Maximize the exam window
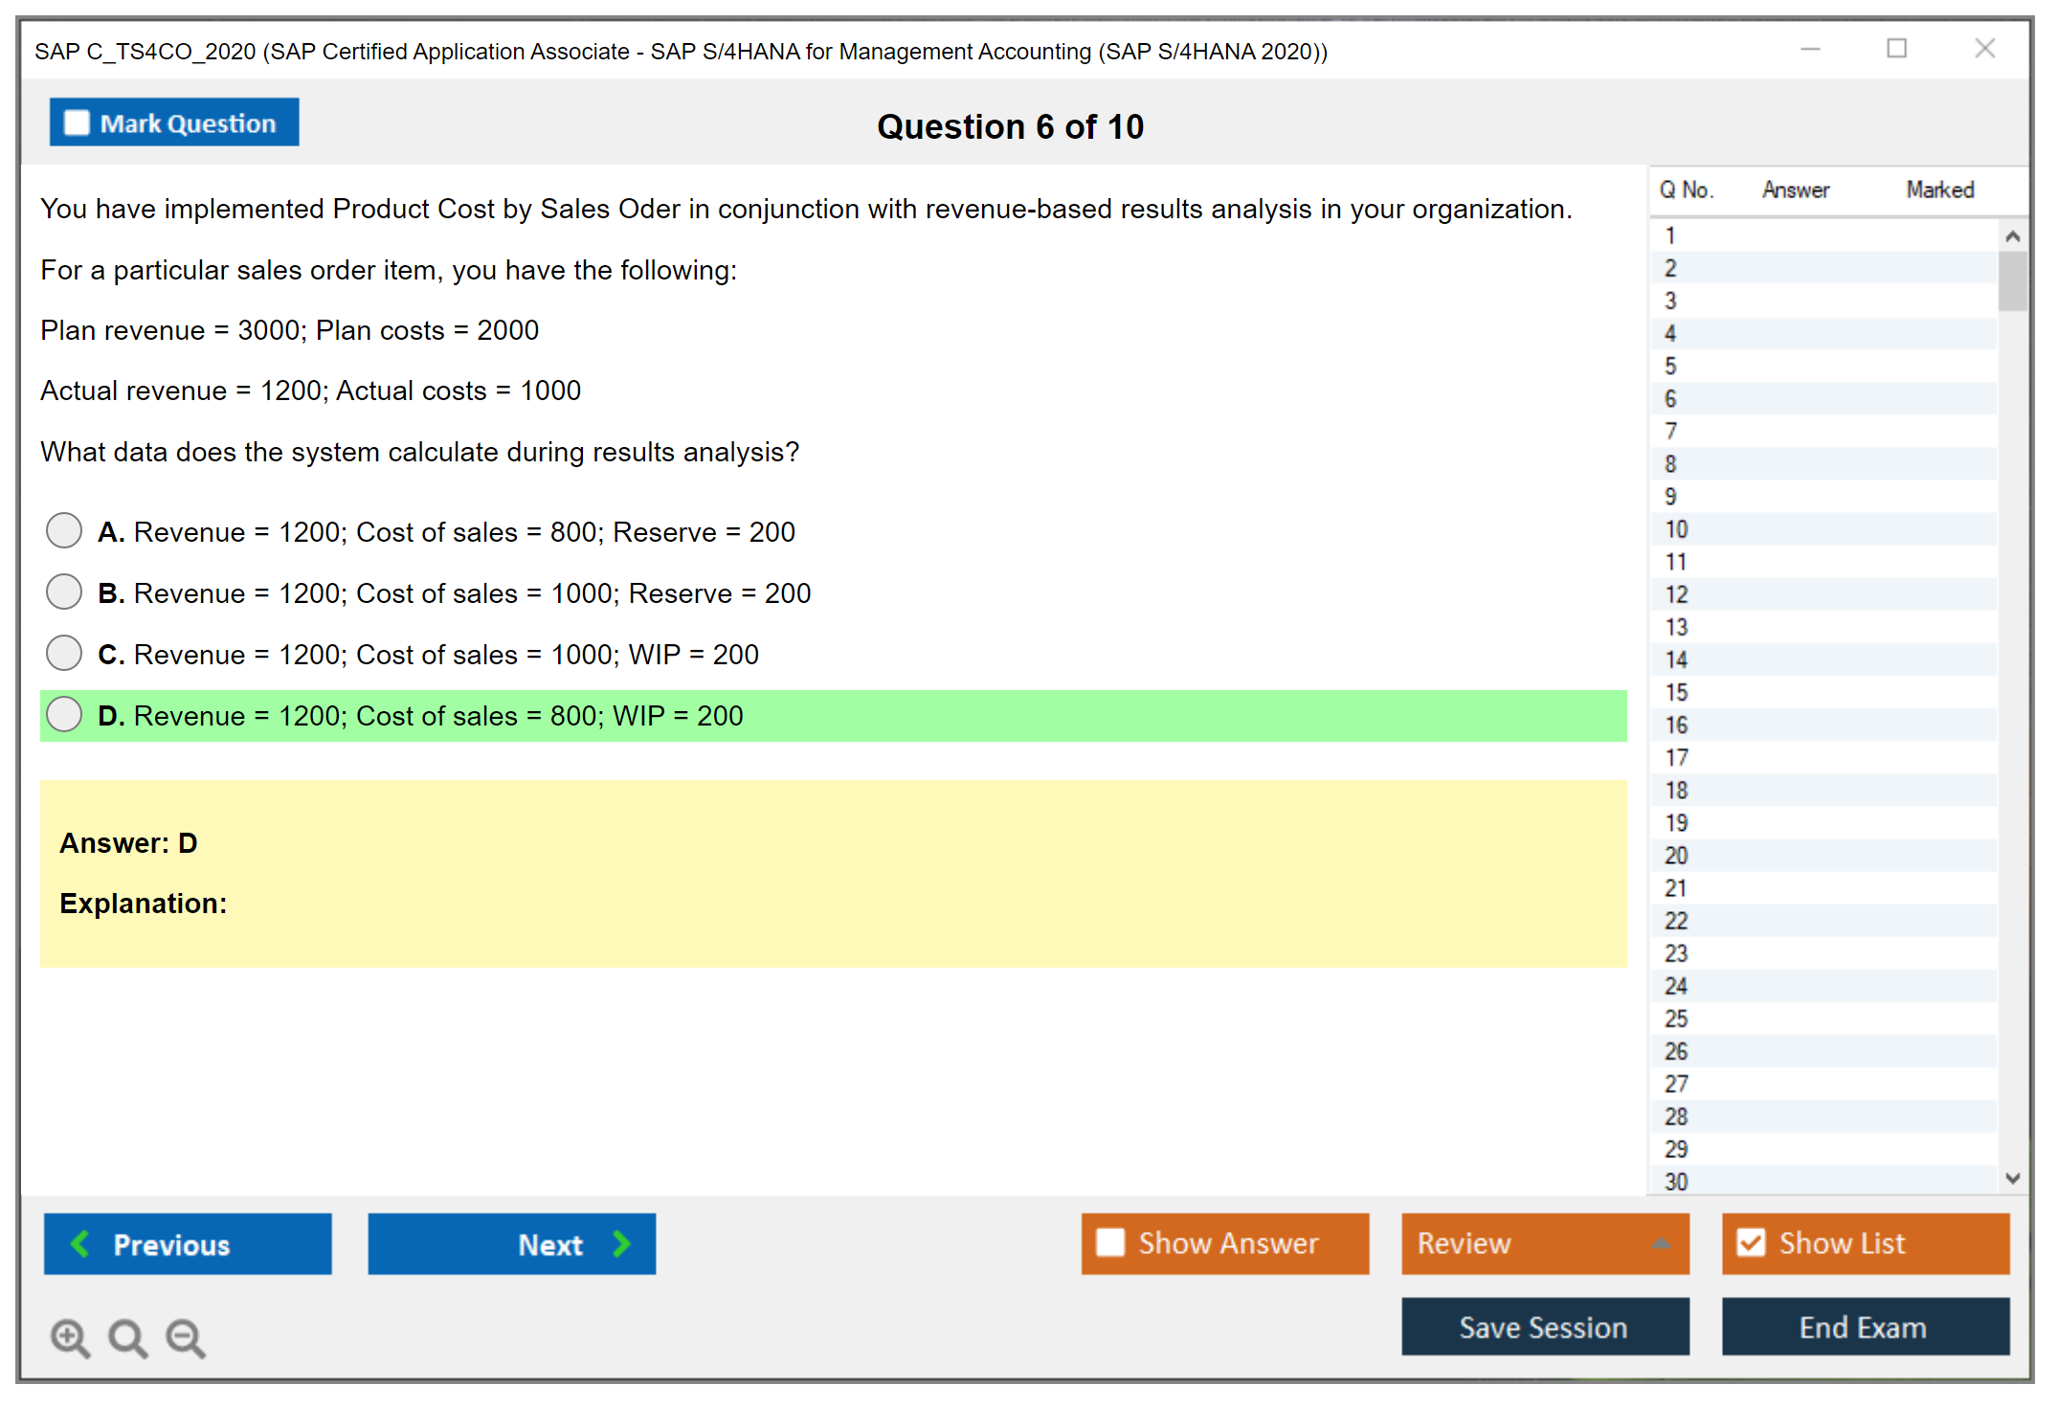The image size is (2058, 1407). 1896,49
